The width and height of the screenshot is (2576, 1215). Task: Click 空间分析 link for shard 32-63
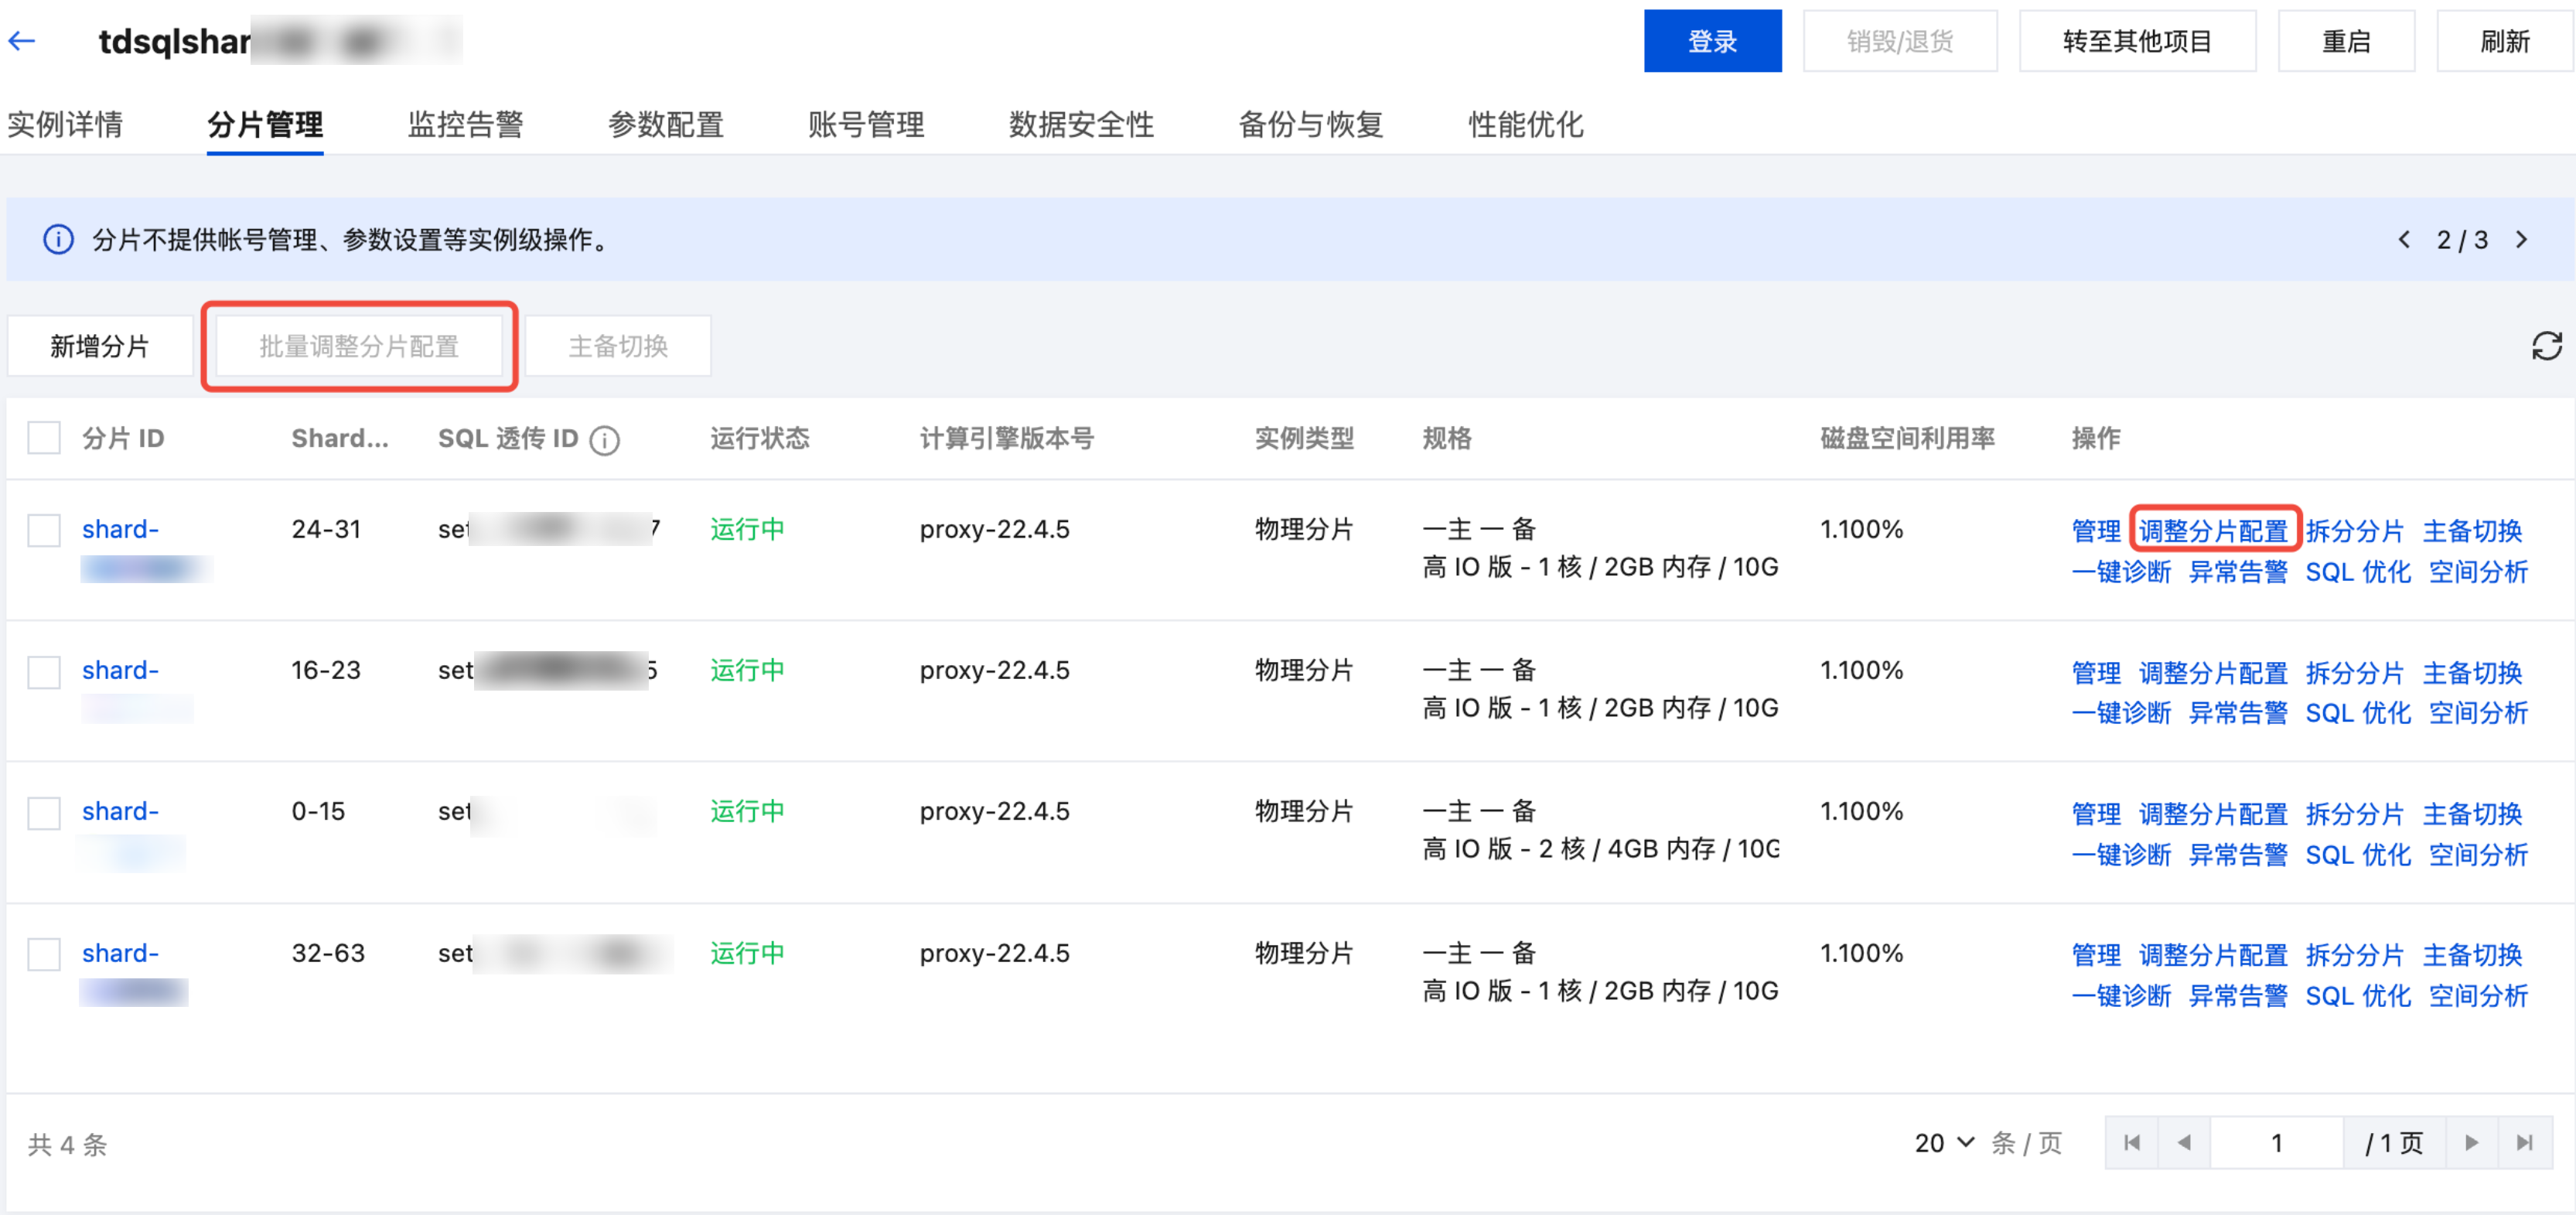click(2477, 996)
